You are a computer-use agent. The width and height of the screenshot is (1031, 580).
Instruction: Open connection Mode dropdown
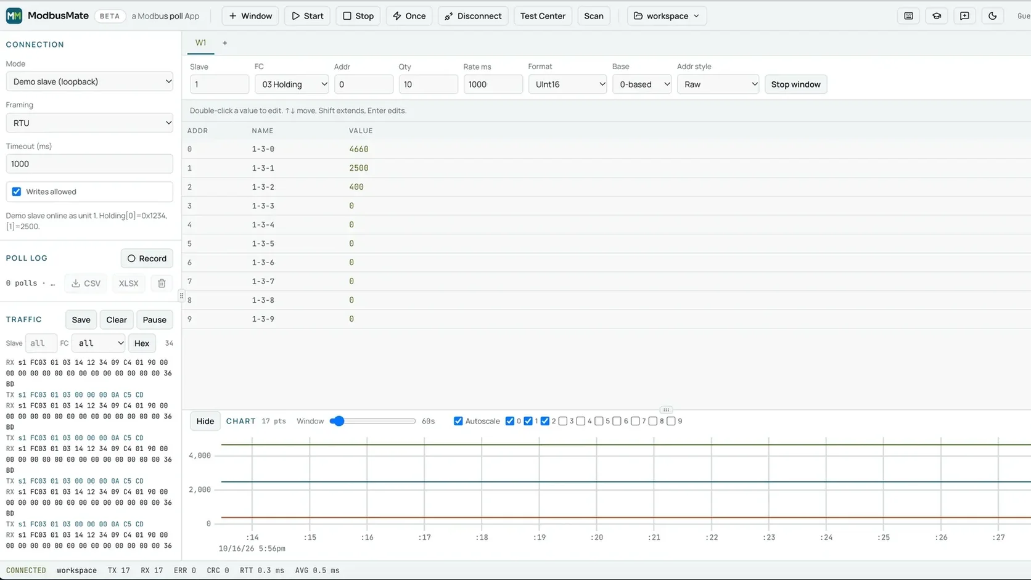[x=89, y=81]
